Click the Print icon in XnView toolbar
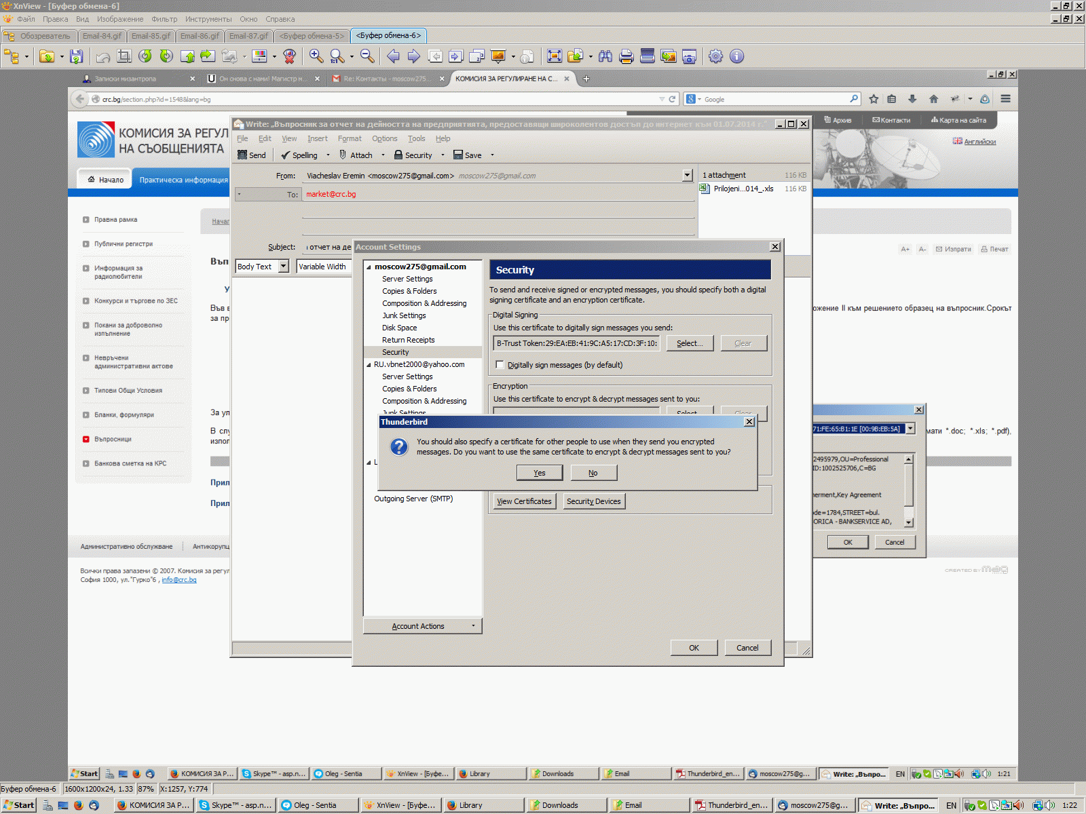Screen dimensions: 1086x814 coord(626,56)
